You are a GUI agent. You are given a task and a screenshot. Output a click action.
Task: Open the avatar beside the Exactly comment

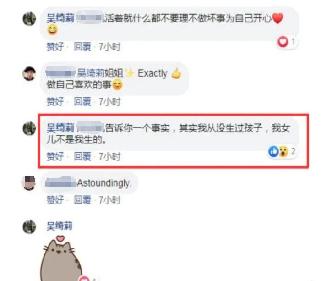(x=29, y=74)
